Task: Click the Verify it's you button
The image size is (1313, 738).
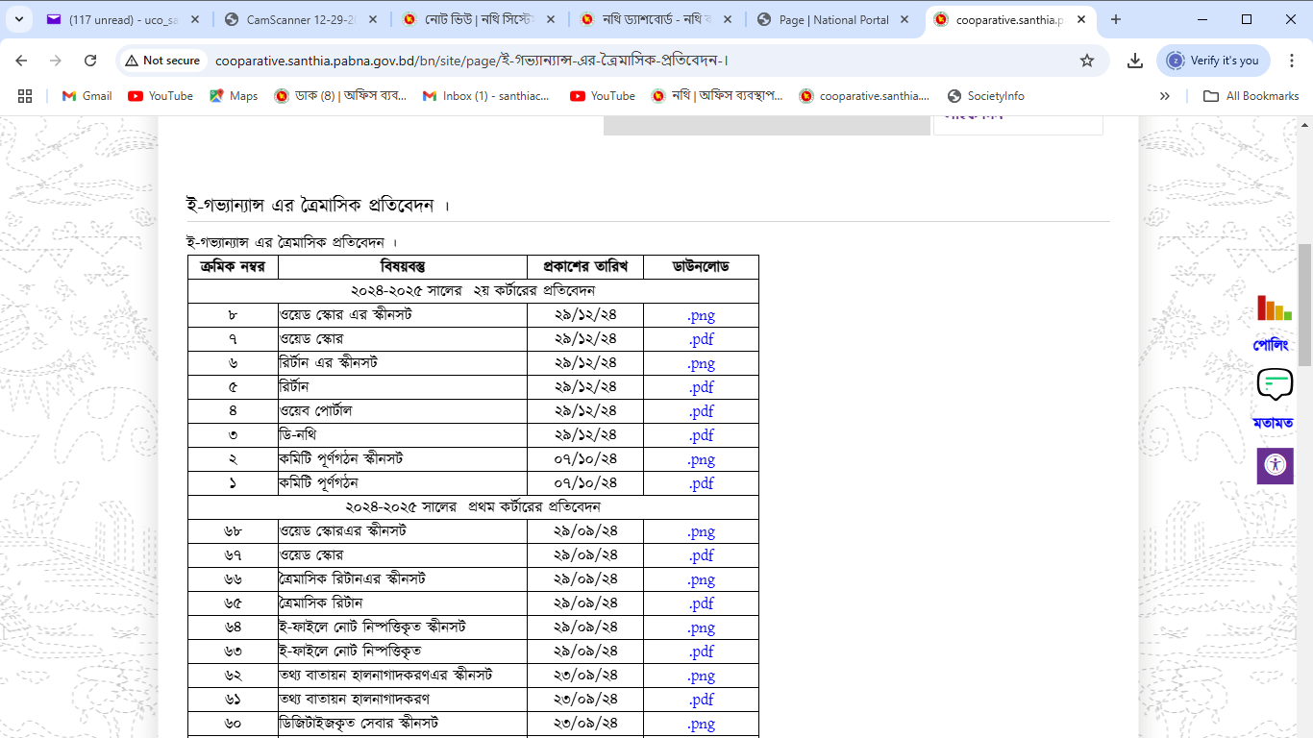Action: click(x=1213, y=61)
